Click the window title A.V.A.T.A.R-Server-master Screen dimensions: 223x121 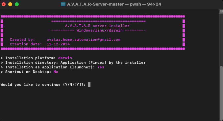click(x=95, y=4)
